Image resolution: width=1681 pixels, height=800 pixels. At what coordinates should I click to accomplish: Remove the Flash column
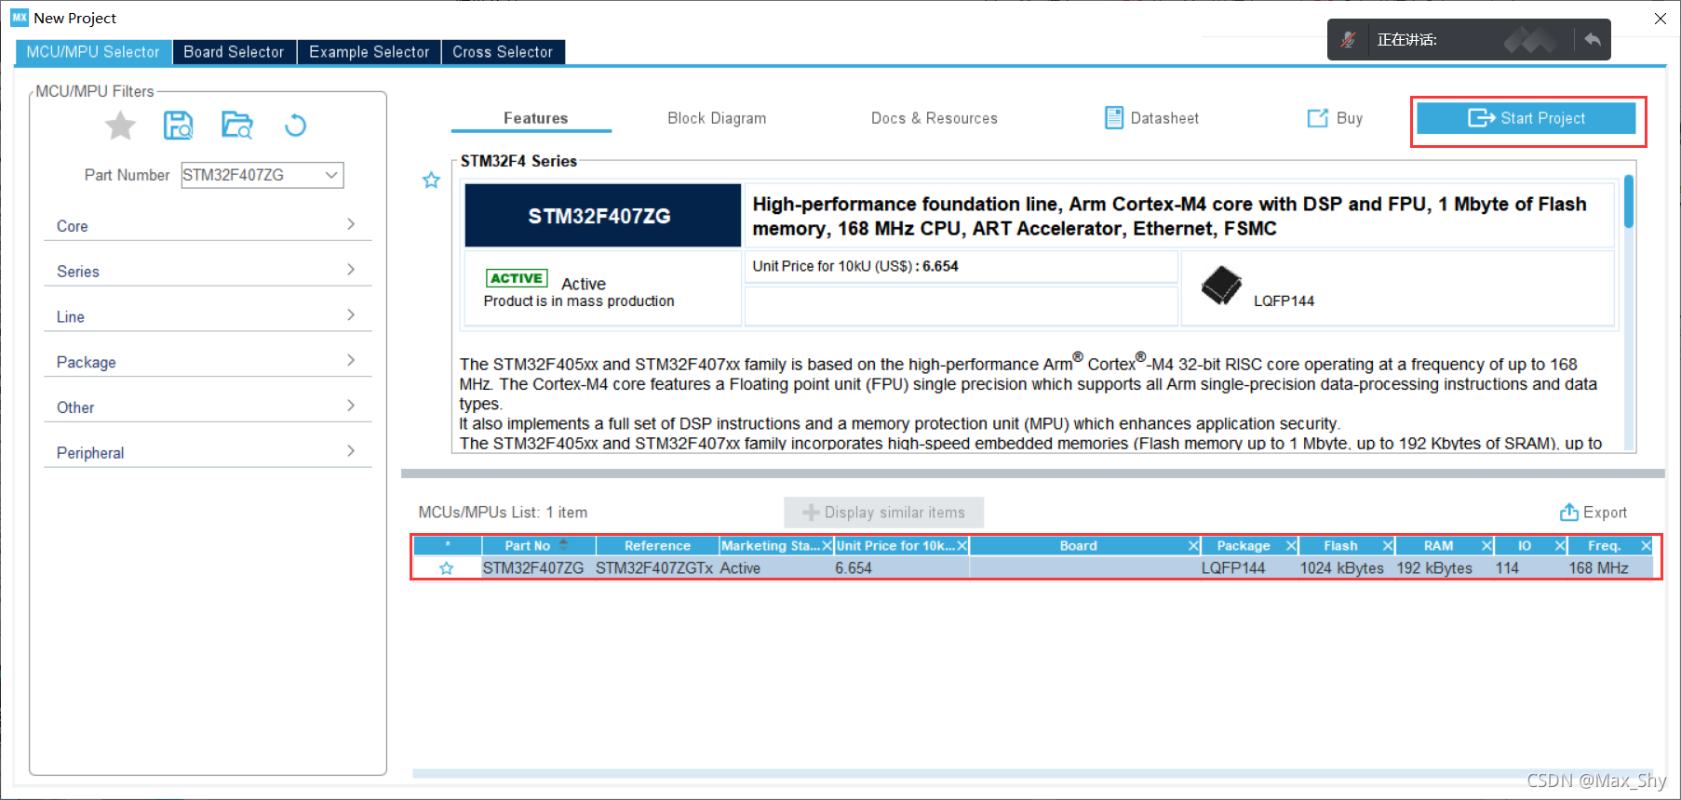[1388, 546]
